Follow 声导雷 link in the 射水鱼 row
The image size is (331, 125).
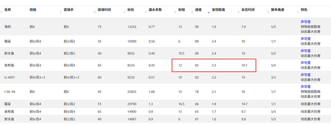tap(305, 51)
